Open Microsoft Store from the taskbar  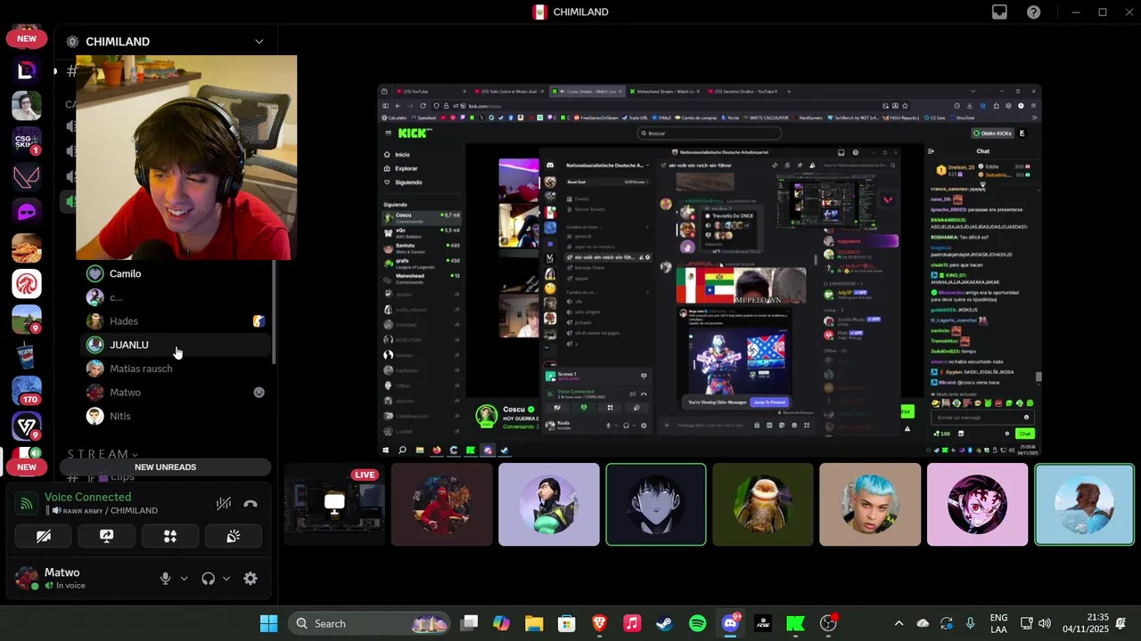pos(567,623)
